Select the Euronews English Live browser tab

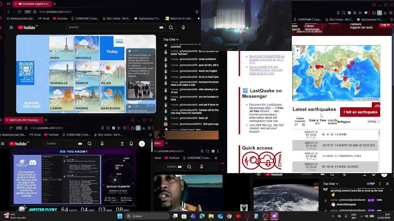[32, 4]
